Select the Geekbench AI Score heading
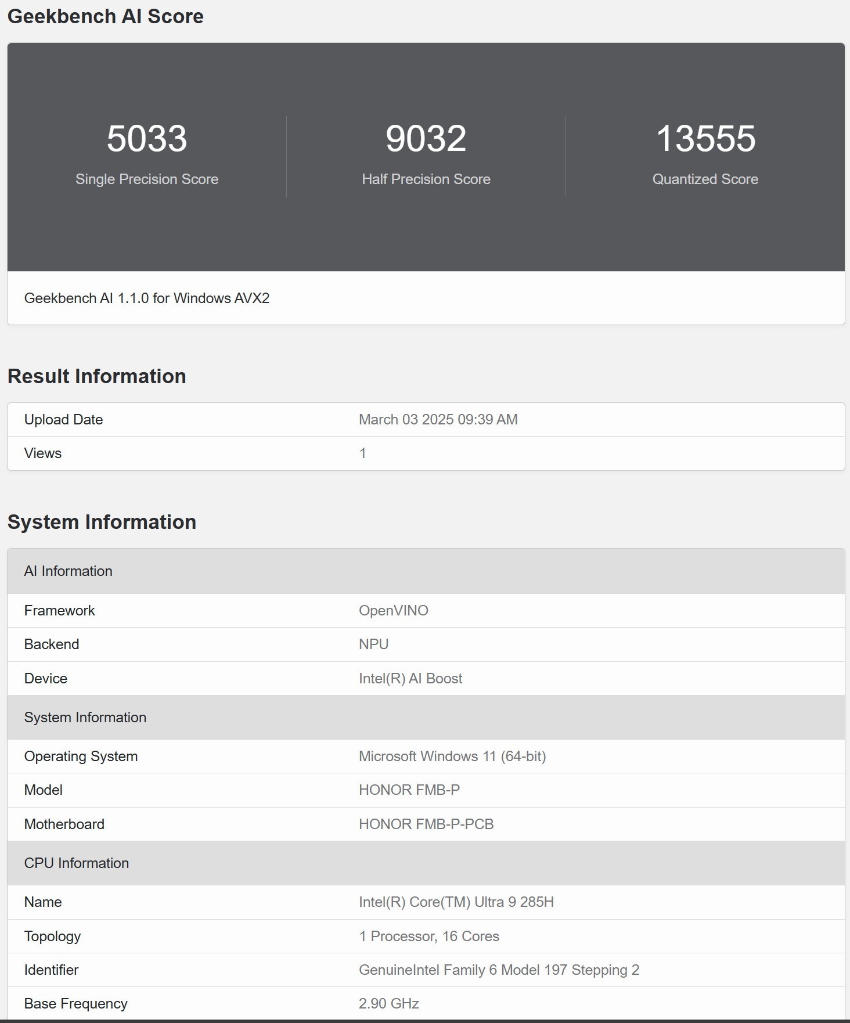The height and width of the screenshot is (1023, 850). pos(106,16)
